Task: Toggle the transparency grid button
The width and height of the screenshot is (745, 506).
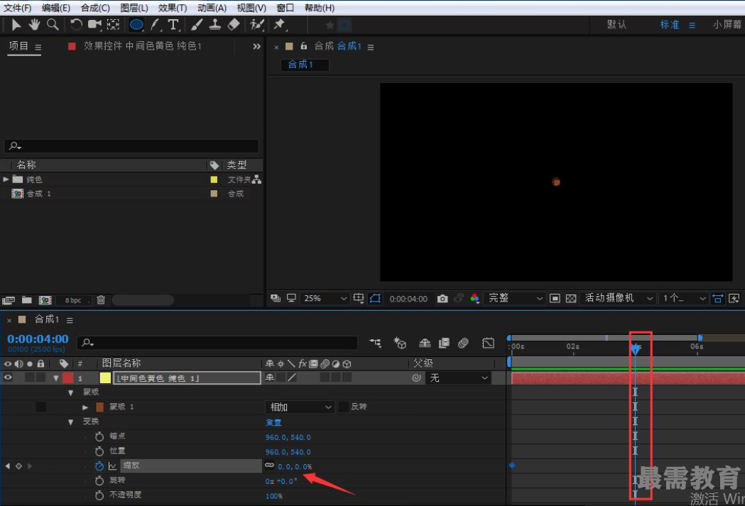Action: pyautogui.click(x=571, y=299)
